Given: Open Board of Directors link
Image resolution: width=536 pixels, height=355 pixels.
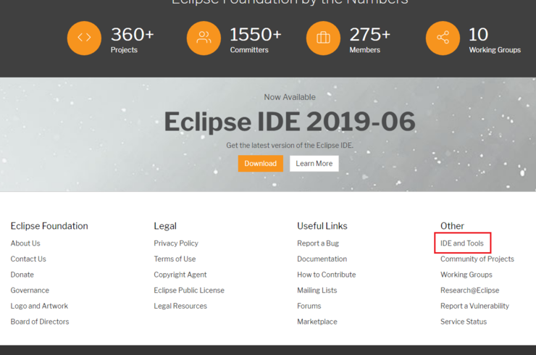Looking at the screenshot, I should coord(40,322).
